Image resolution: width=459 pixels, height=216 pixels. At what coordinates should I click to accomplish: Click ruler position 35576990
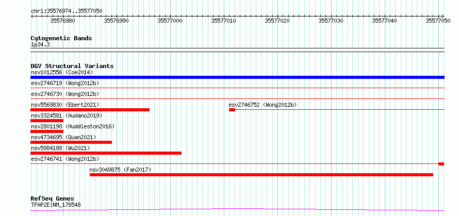click(116, 21)
